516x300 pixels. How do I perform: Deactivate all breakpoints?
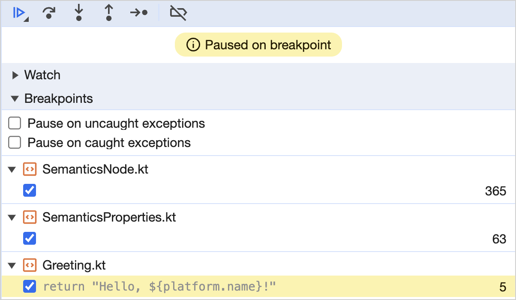(x=178, y=13)
